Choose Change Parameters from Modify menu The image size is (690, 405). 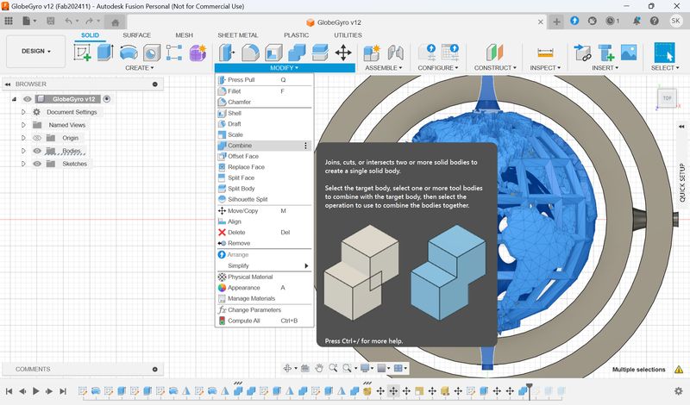pyautogui.click(x=264, y=310)
